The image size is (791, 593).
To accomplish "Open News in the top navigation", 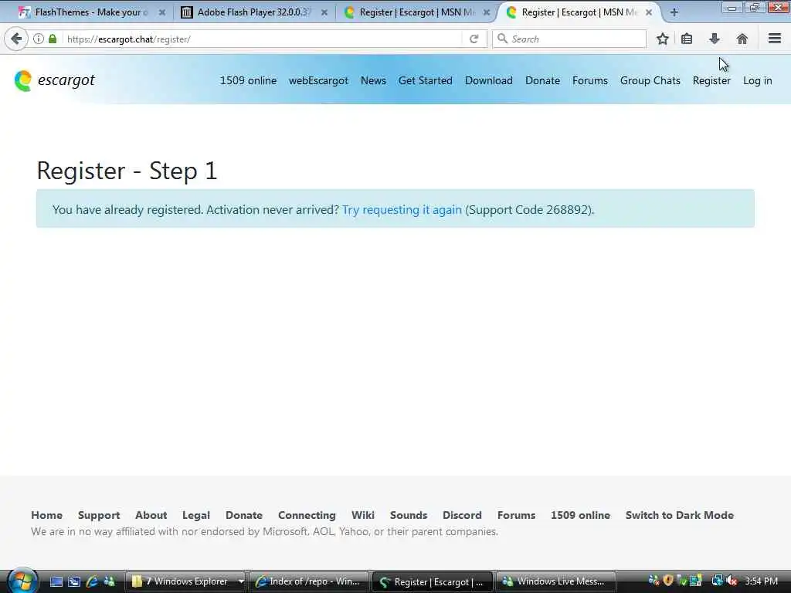I will coord(373,80).
